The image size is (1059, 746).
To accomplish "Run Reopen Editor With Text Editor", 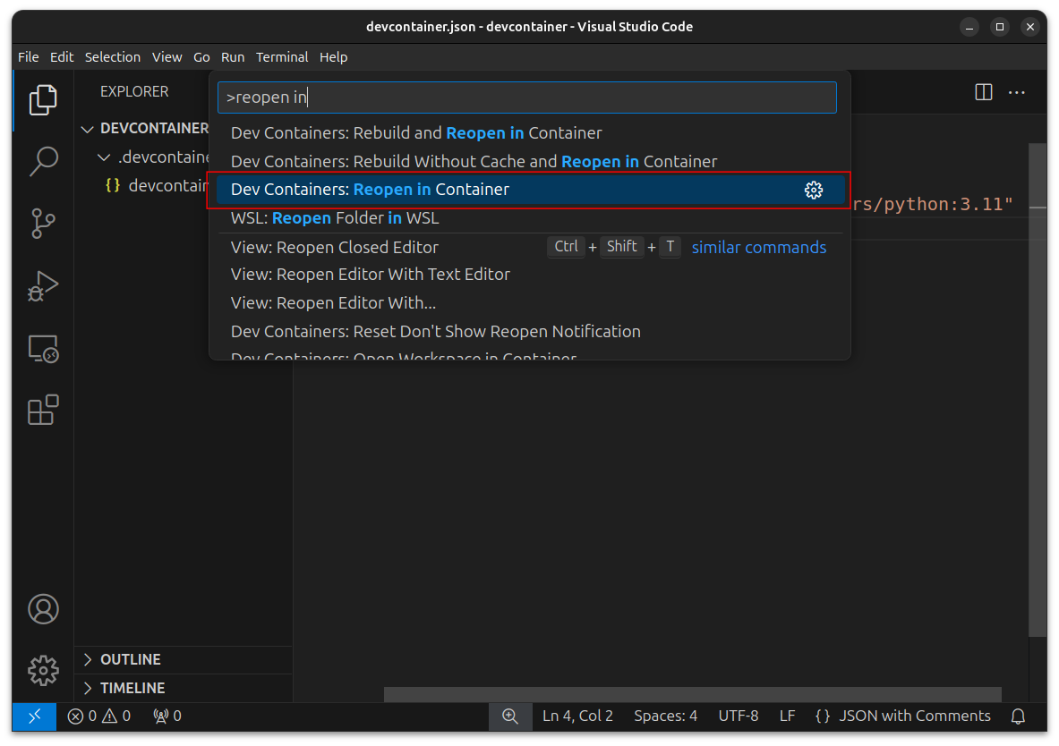I will point(530,275).
